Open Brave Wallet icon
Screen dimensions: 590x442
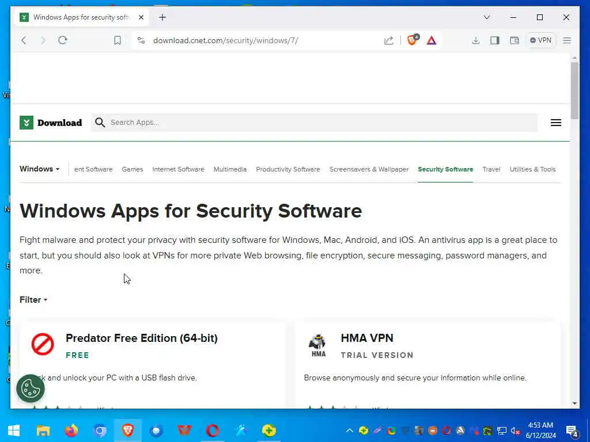(x=515, y=40)
